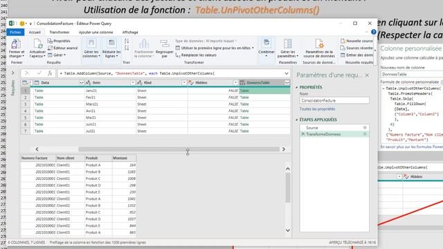Select the TransformeDonnees step

(x=334, y=134)
